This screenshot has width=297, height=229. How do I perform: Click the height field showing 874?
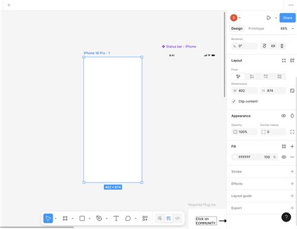273,90
